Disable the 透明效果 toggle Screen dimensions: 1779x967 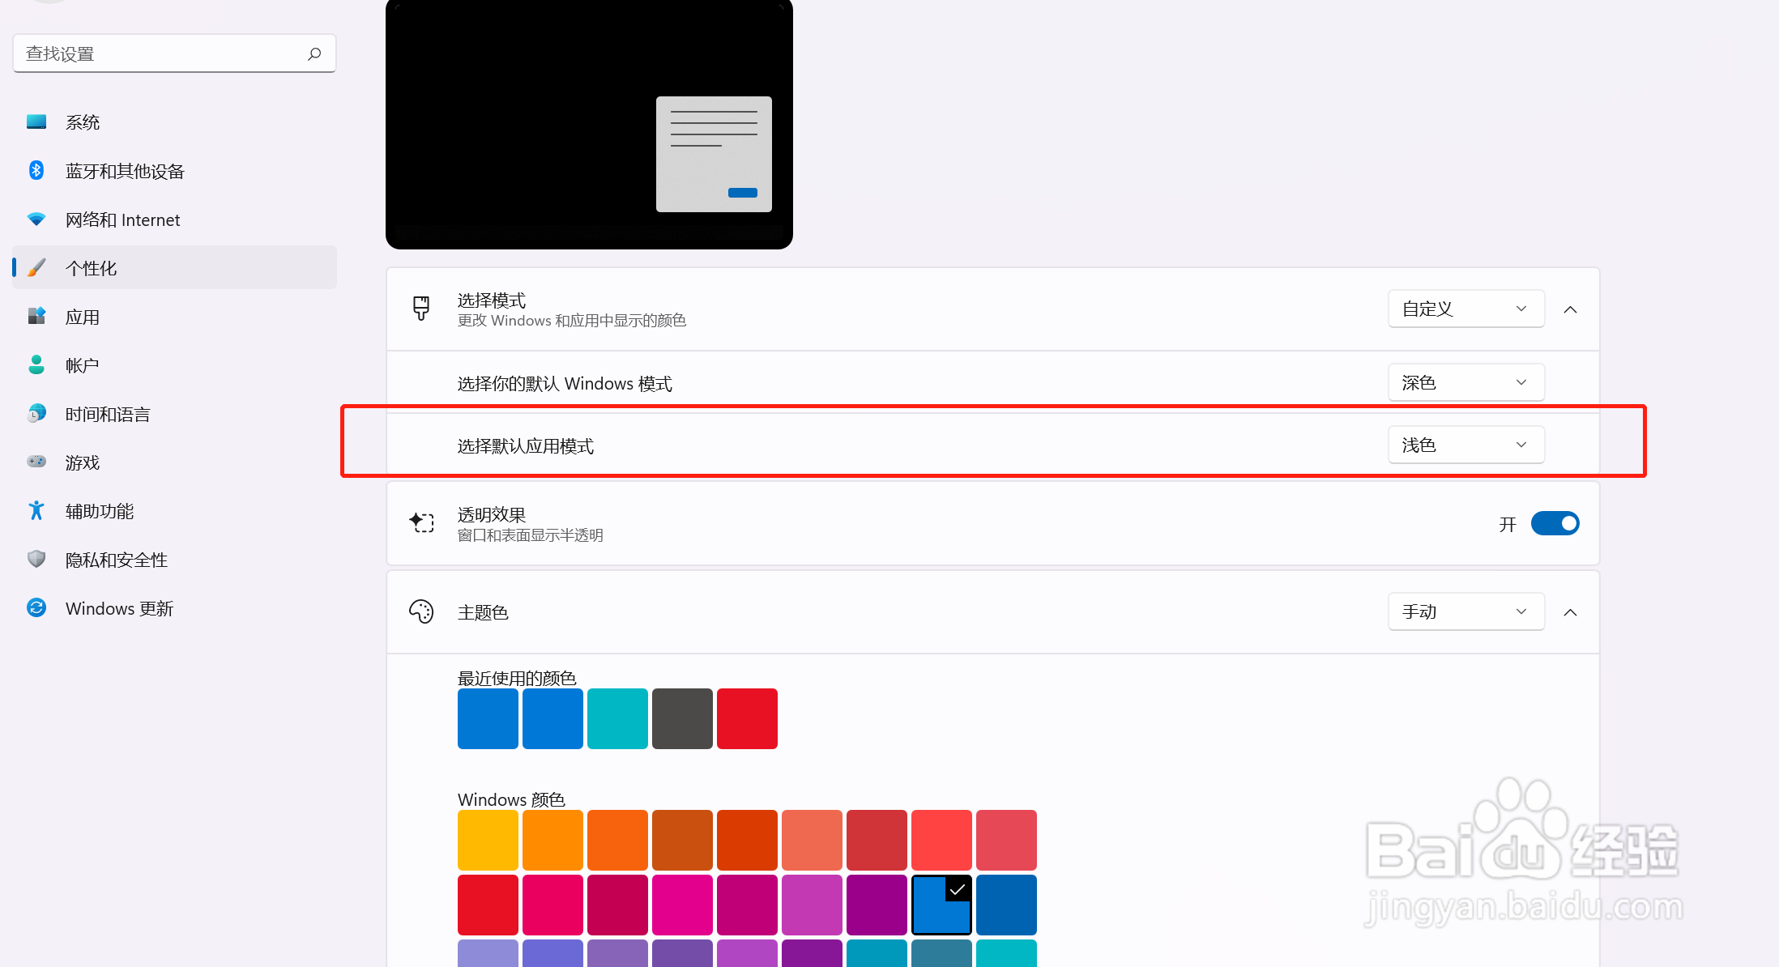pos(1554,523)
